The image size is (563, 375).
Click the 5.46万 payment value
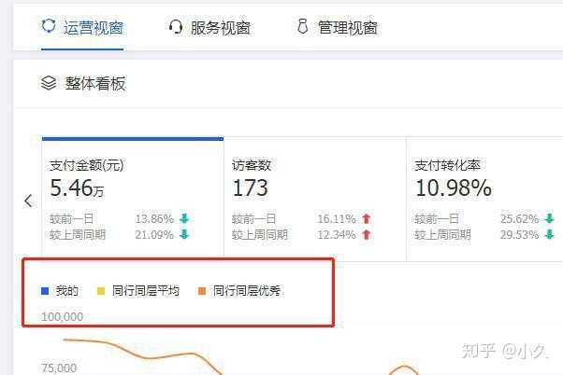77,188
